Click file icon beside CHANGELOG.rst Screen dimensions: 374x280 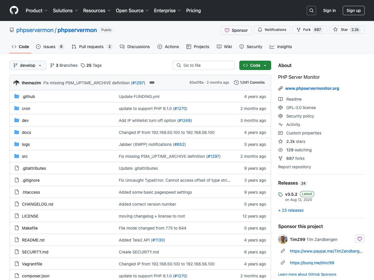pyautogui.click(x=17, y=204)
